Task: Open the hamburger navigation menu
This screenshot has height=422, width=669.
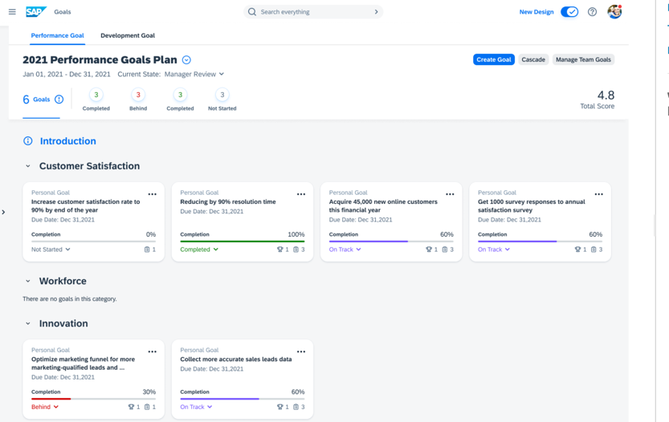Action: pyautogui.click(x=12, y=12)
